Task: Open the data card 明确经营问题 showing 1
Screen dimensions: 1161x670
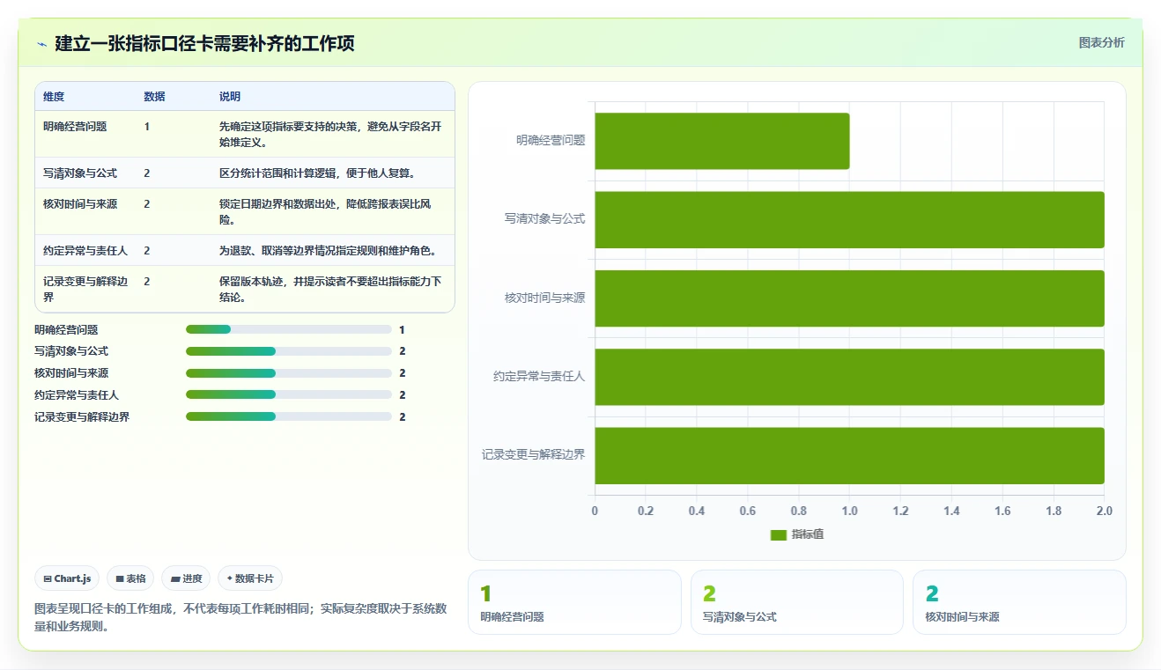Action: click(574, 602)
